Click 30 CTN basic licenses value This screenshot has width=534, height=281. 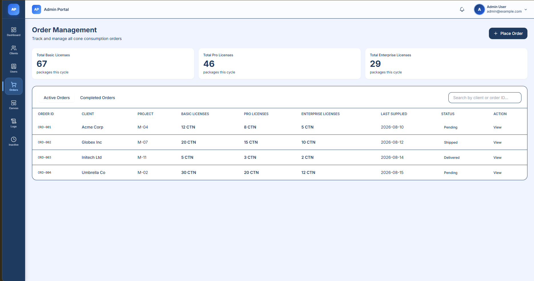coord(189,172)
